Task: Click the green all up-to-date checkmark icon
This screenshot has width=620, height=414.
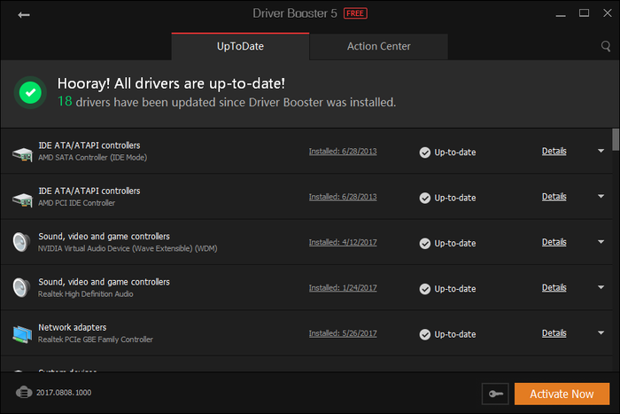Action: point(31,91)
